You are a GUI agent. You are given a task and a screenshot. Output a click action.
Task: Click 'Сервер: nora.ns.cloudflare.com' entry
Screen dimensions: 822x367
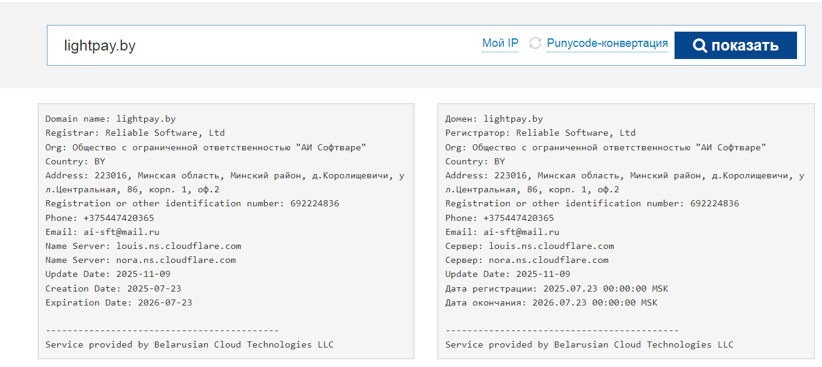click(526, 260)
